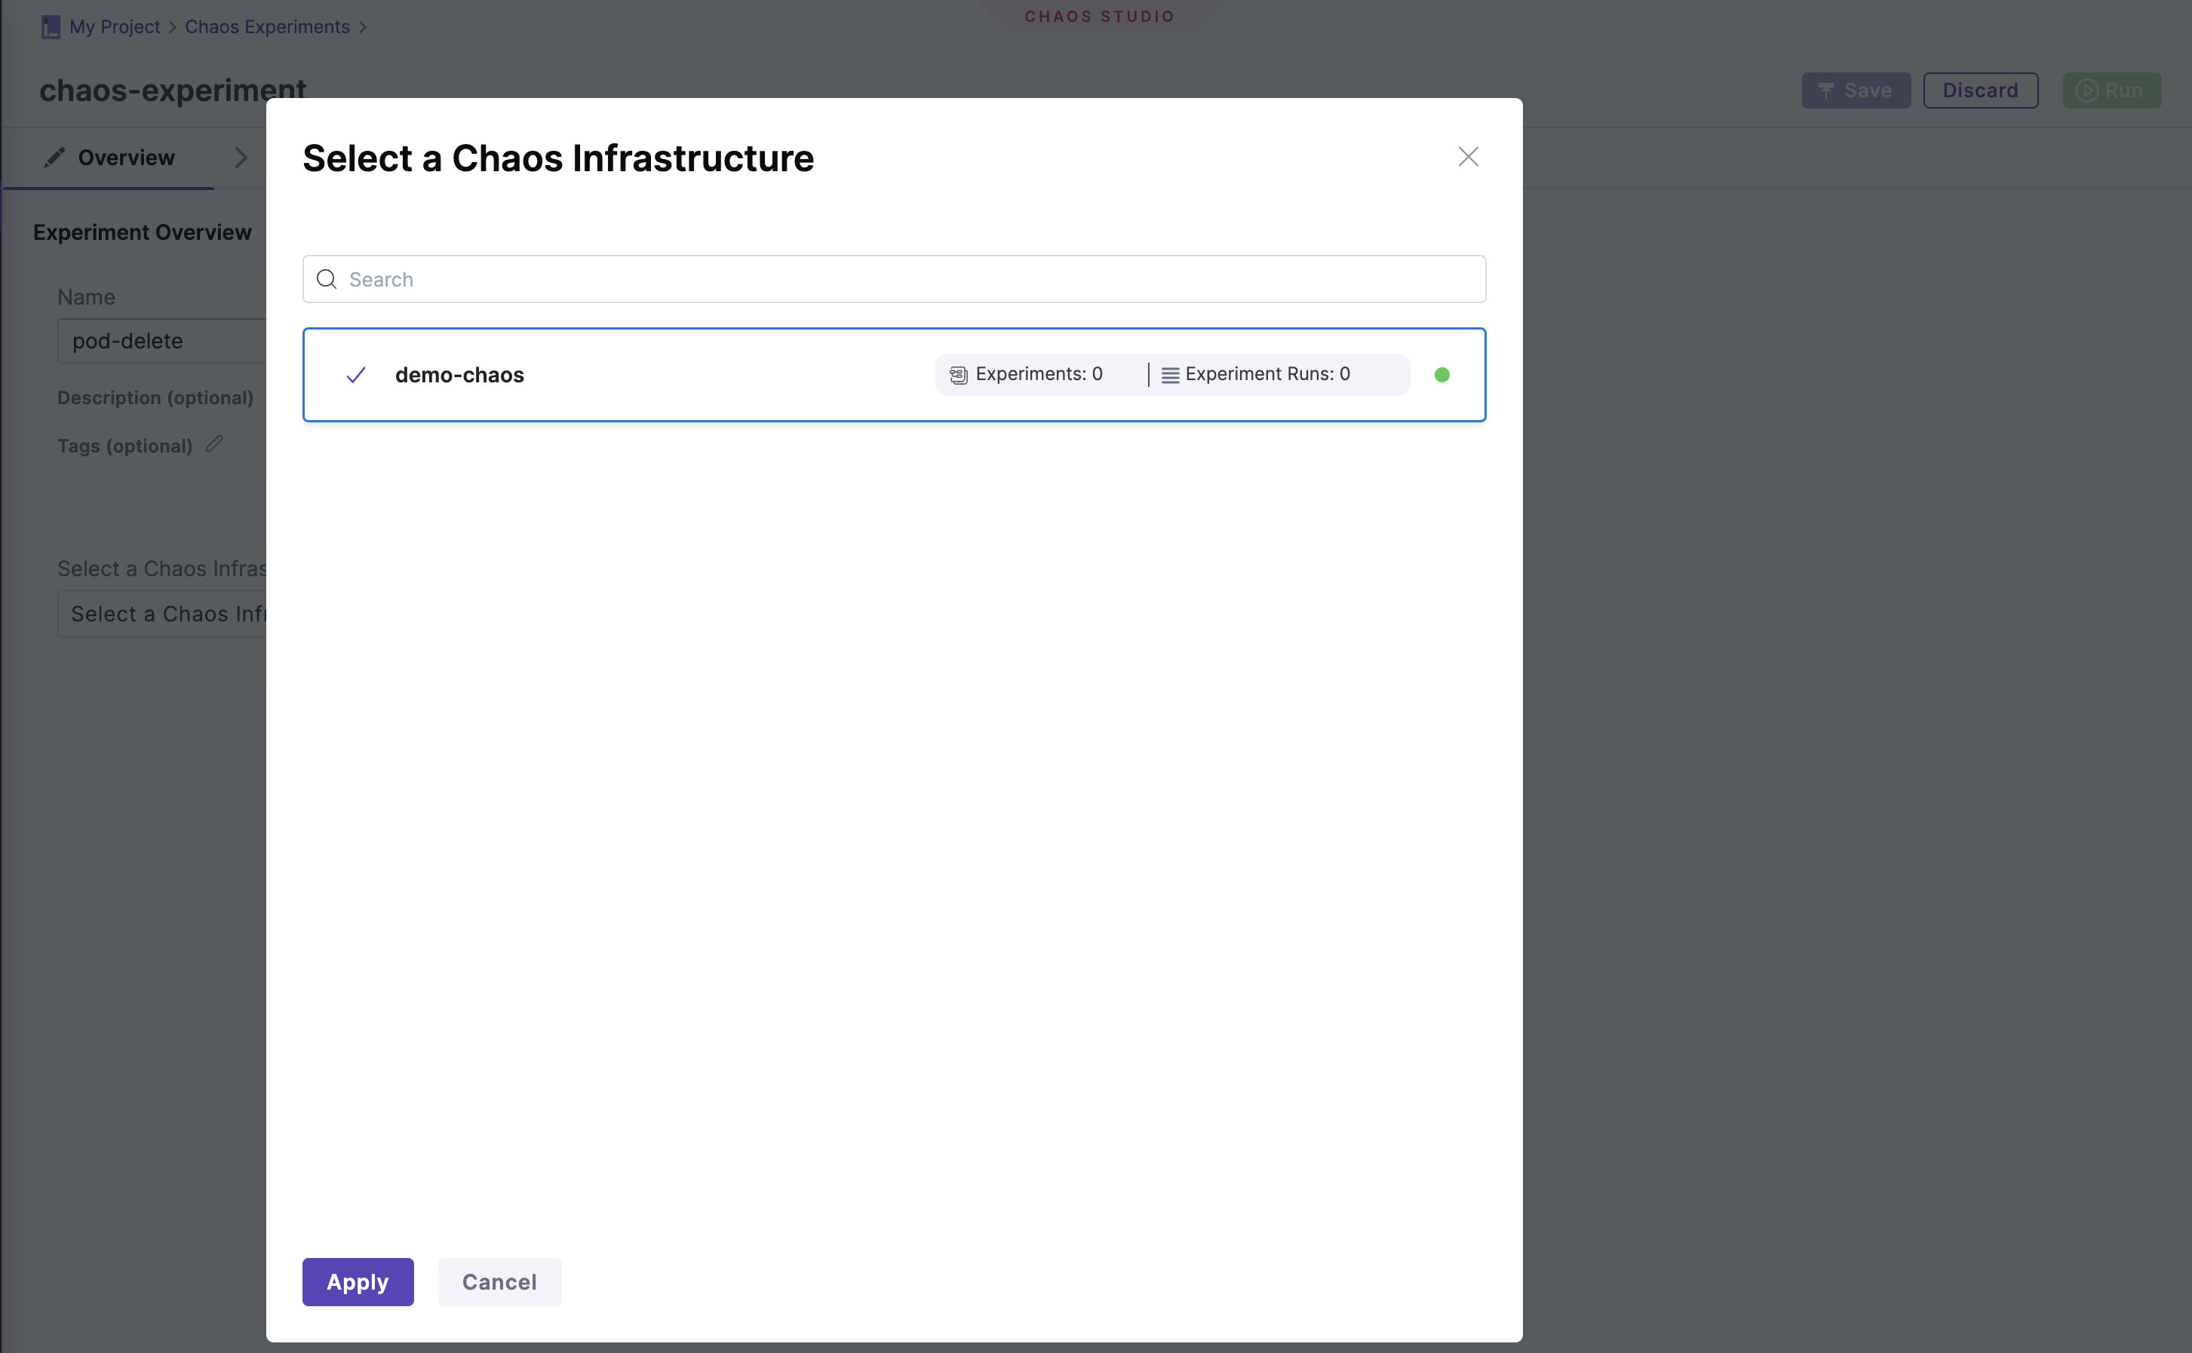Close the Select a Chaos Infrastructure dialog

(x=1467, y=157)
